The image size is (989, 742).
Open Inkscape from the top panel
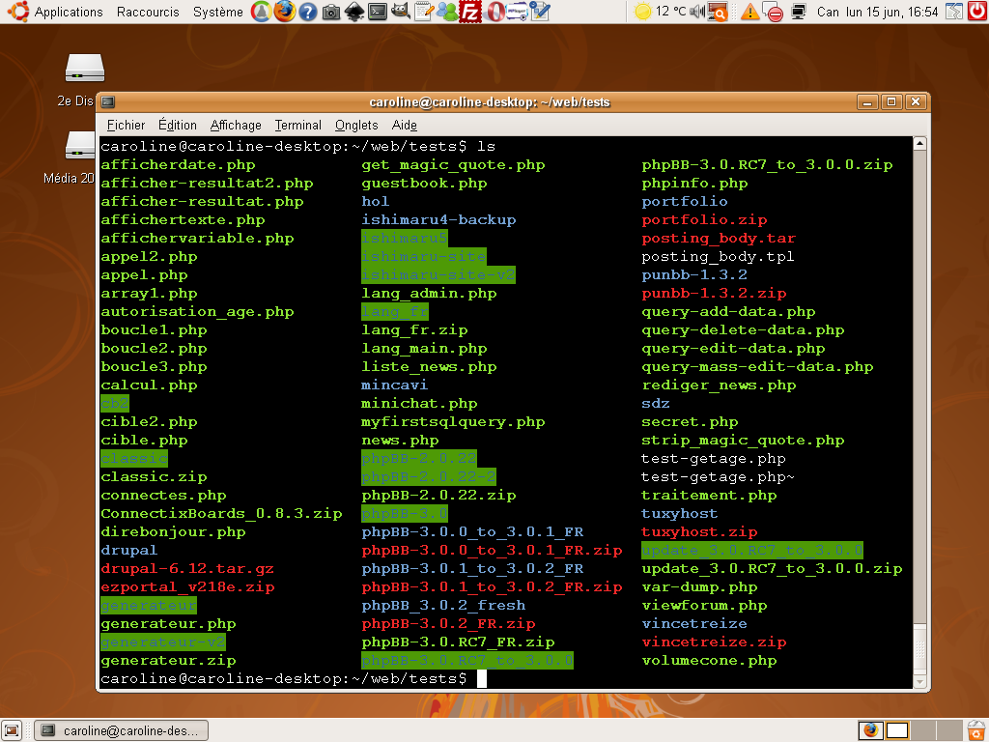(x=353, y=12)
